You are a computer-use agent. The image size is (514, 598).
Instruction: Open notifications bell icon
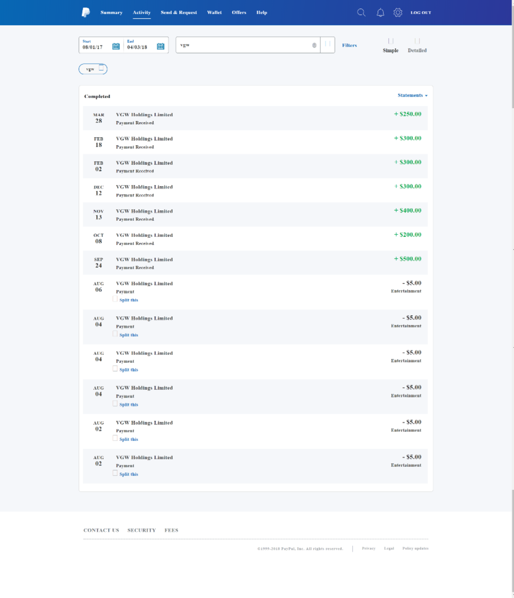pos(380,13)
